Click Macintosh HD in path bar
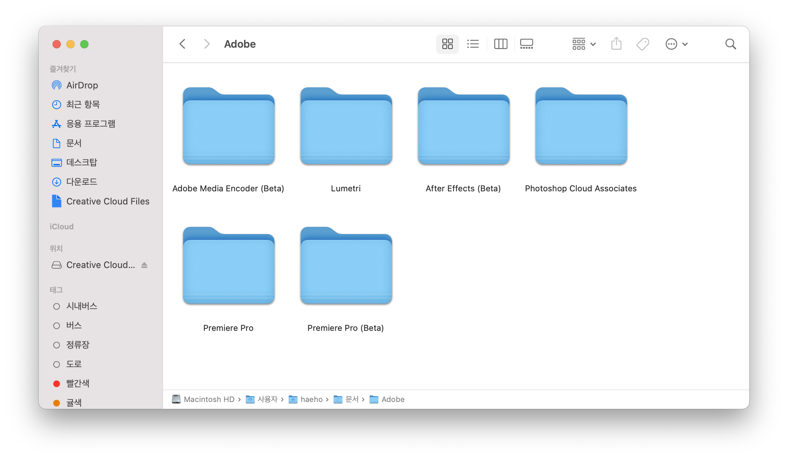The height and width of the screenshot is (460, 788). [x=209, y=399]
